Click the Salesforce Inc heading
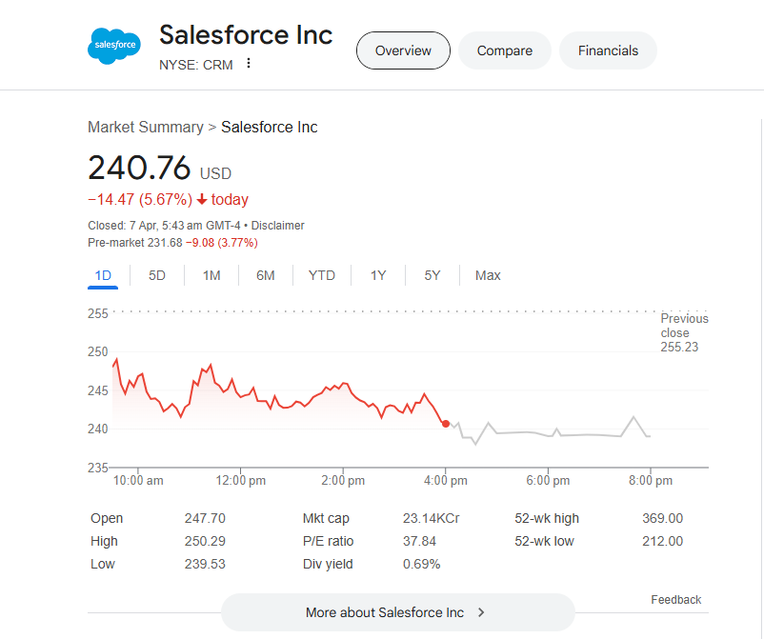This screenshot has width=764, height=639. click(x=246, y=35)
